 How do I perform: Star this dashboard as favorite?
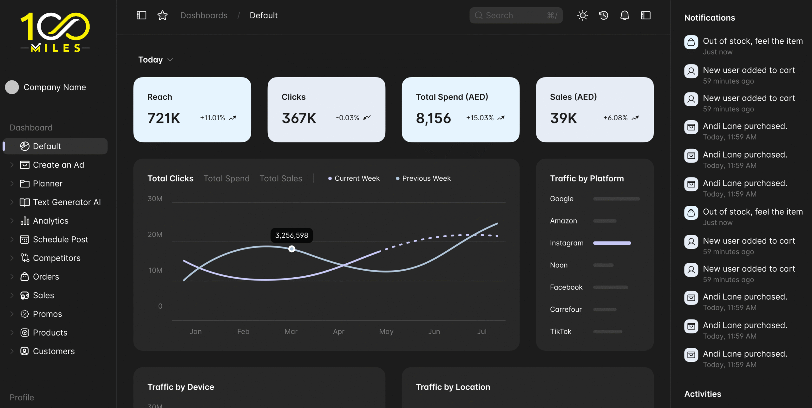162,15
